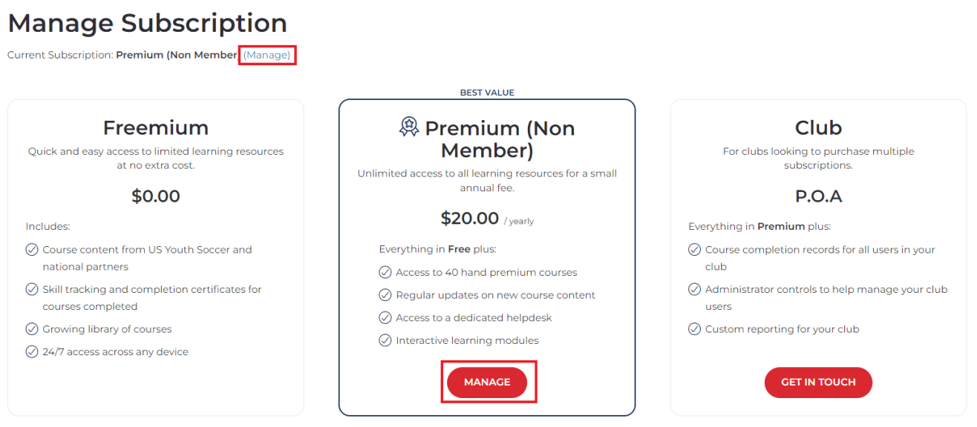The height and width of the screenshot is (427, 977).
Task: Click checkmark icon beside Course completion records
Action: coord(695,250)
